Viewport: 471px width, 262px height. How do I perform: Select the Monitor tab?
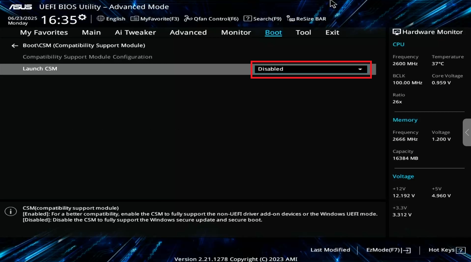[236, 32]
